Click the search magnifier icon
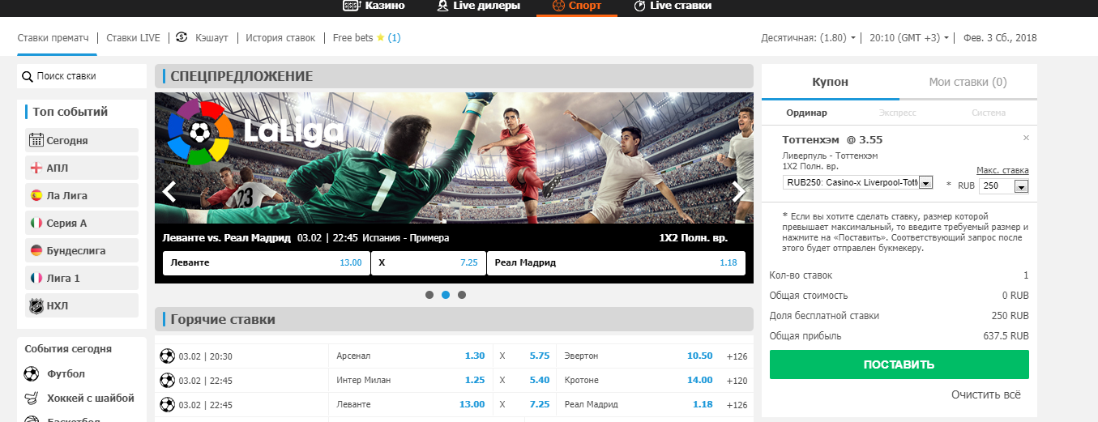 27,76
